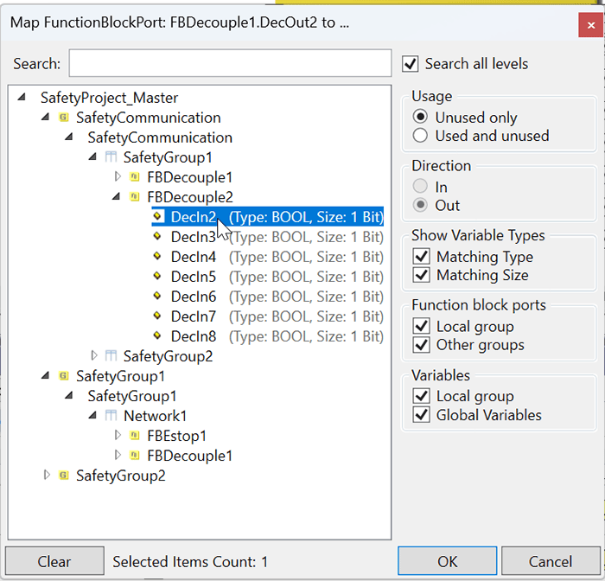The image size is (605, 581).
Task: Collapse the FBDecouple2 tree node
Action: (x=116, y=197)
